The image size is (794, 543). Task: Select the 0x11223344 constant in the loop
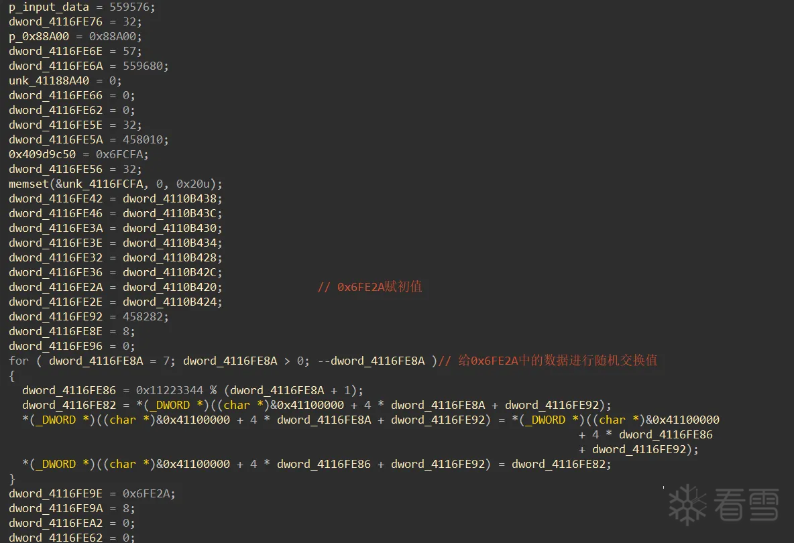tap(169, 390)
